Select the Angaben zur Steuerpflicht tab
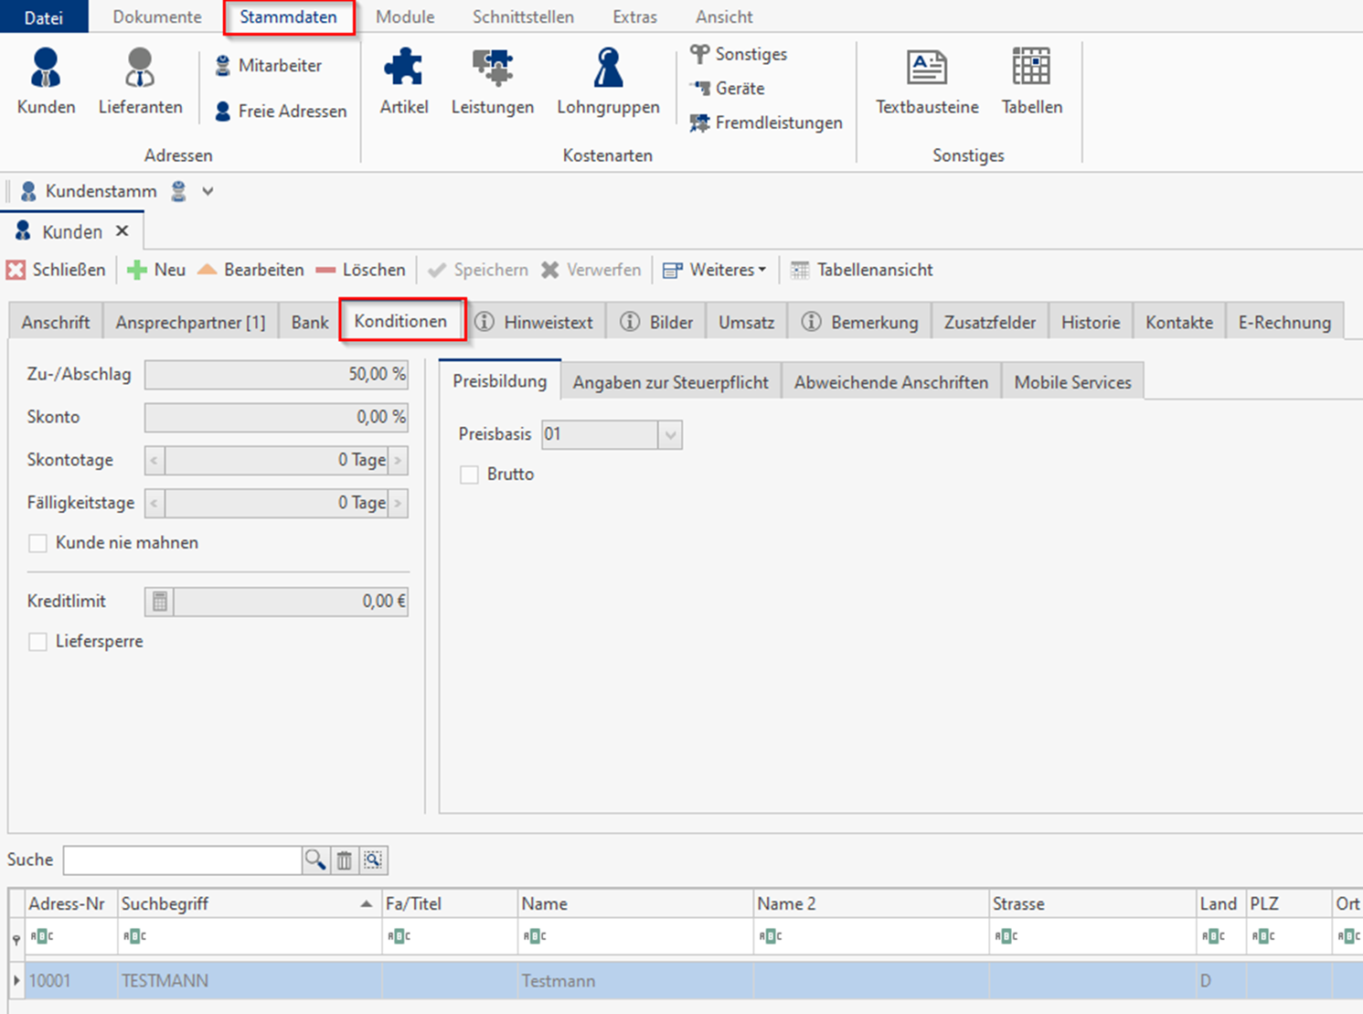This screenshot has height=1014, width=1363. tap(670, 382)
